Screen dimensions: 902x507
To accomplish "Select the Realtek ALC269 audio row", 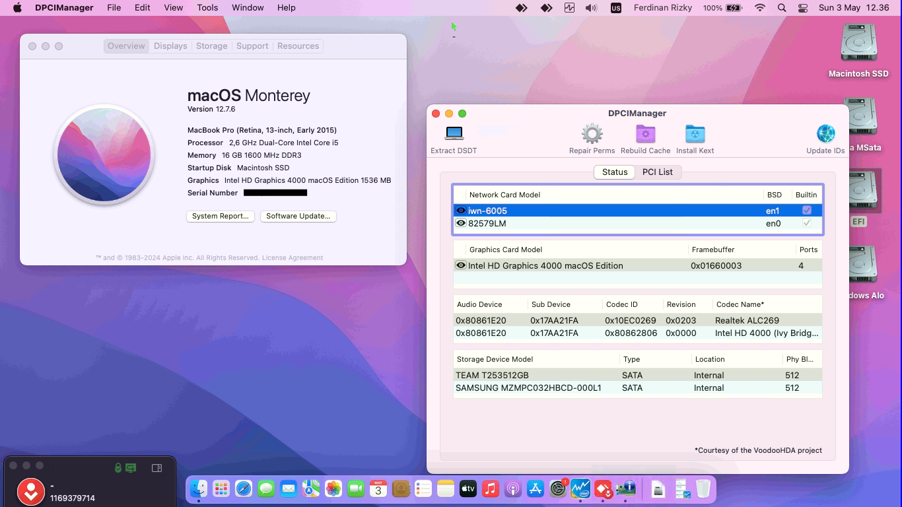I will tap(637, 320).
